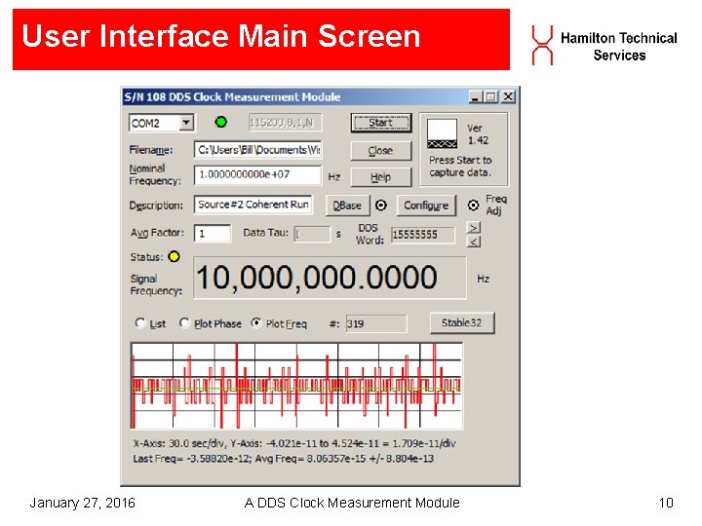Screen dimensions: 702x526
Task: Maximize the DDS Clock Measurement Module window
Action: [x=491, y=96]
